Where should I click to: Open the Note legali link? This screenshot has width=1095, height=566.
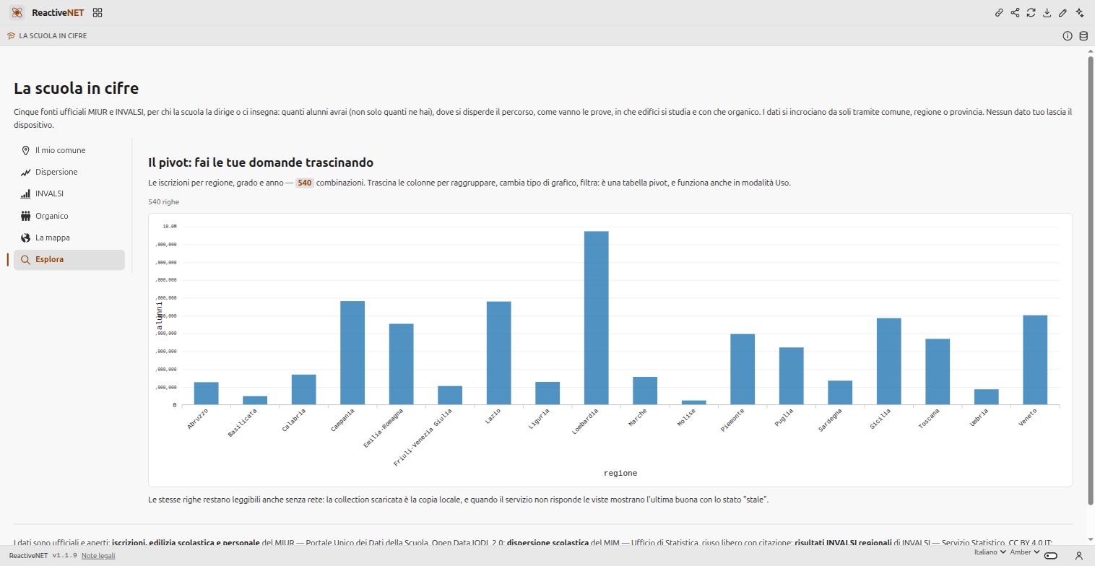[x=98, y=555]
